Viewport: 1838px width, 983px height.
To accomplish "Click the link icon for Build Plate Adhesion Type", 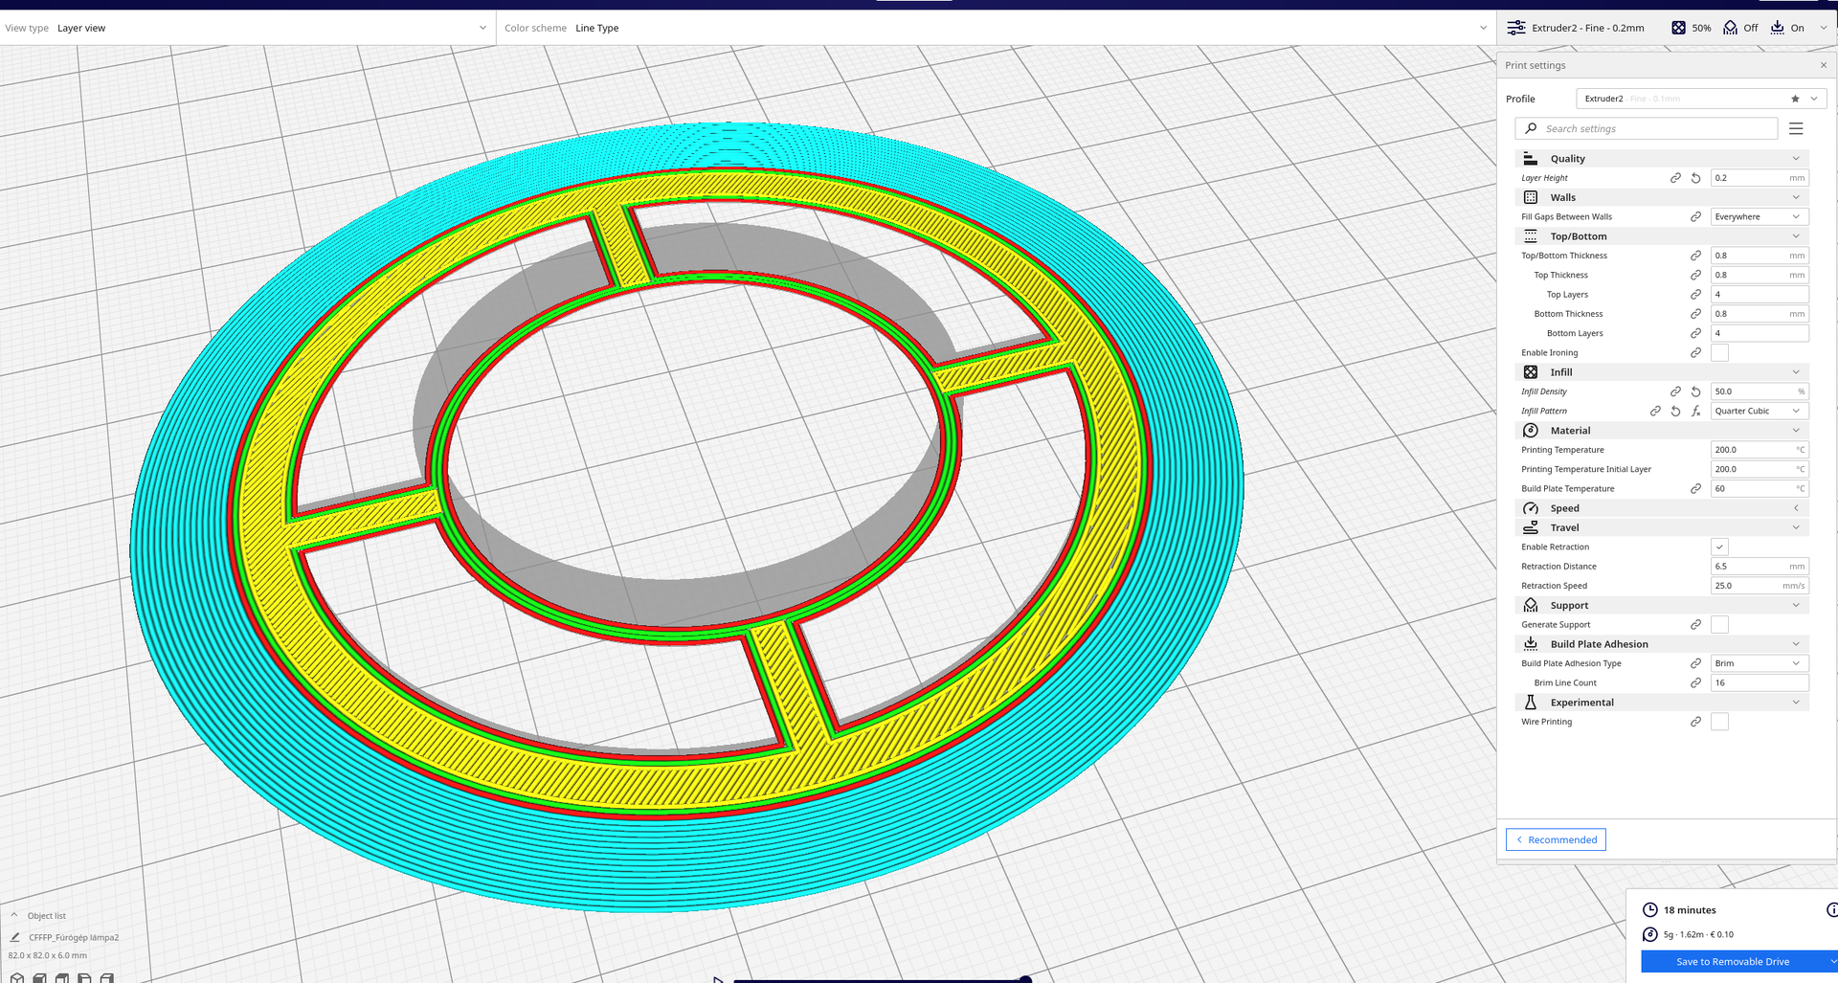I will coord(1695,663).
